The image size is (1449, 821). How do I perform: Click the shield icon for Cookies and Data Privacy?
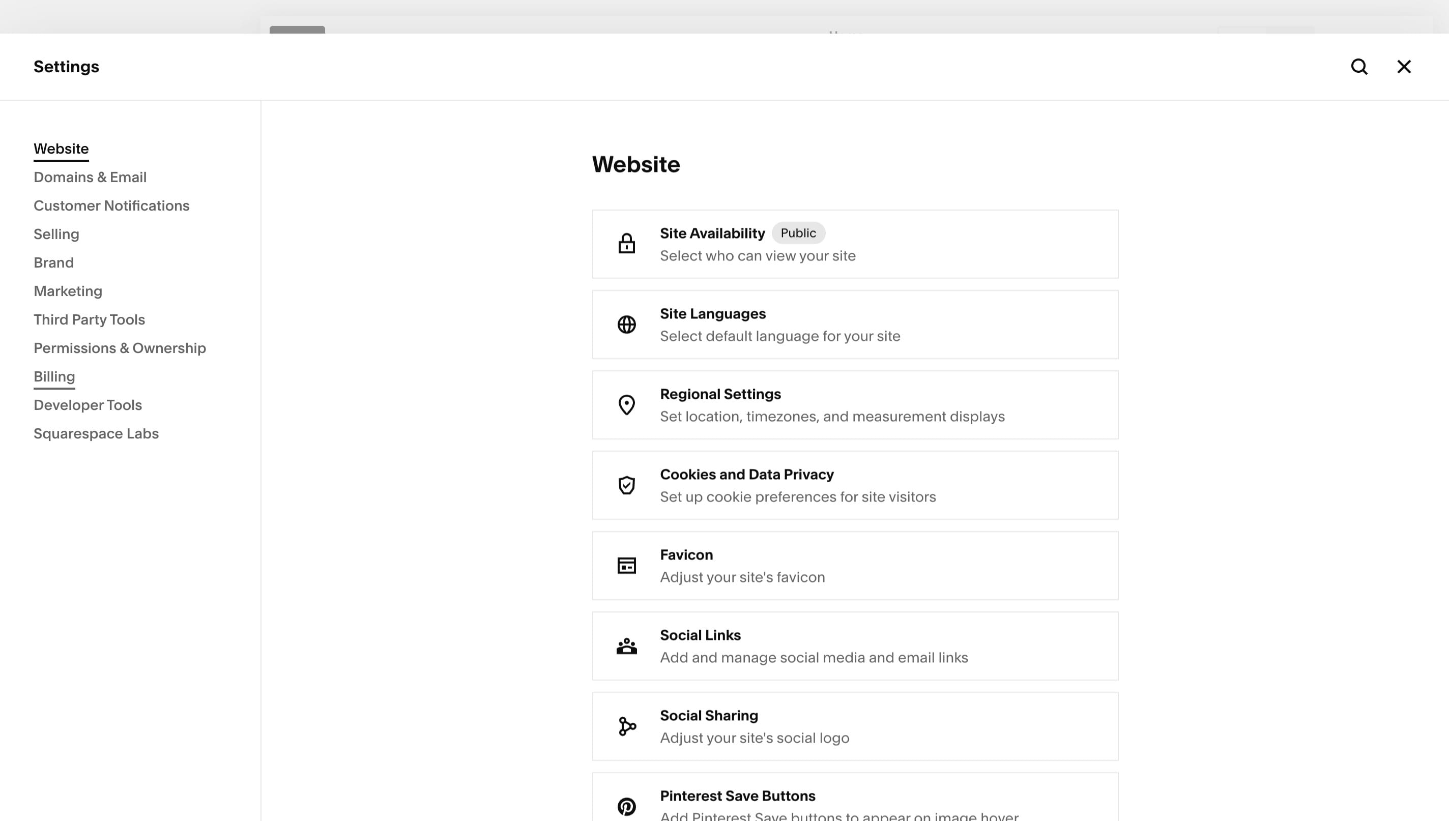(x=626, y=485)
